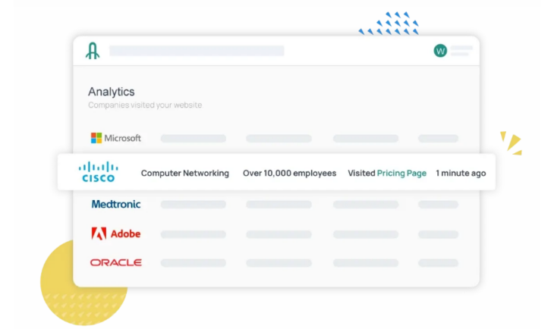Click "Companies visited your website" subtitle
Viewport: 554px width, 329px height.
(145, 105)
